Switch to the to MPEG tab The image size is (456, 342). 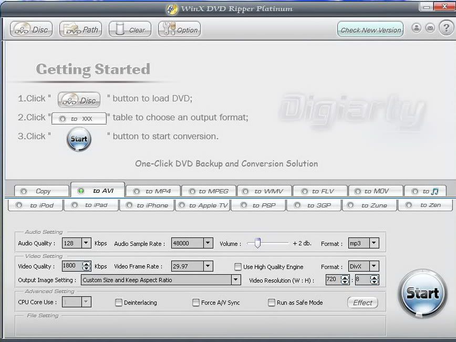click(x=209, y=191)
